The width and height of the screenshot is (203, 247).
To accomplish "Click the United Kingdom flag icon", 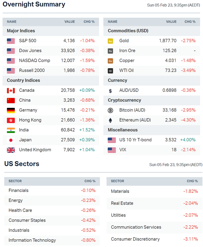I will click(x=11, y=150).
